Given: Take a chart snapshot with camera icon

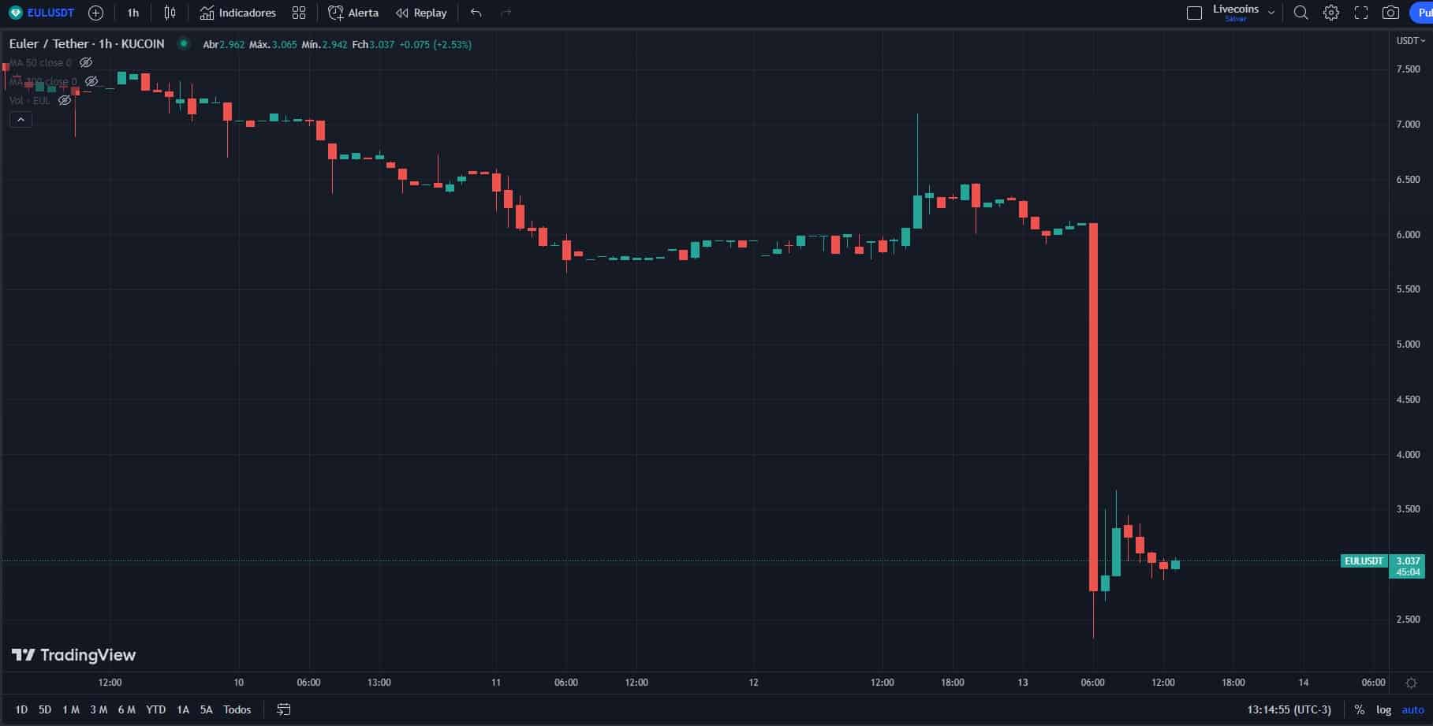Looking at the screenshot, I should click(x=1391, y=13).
